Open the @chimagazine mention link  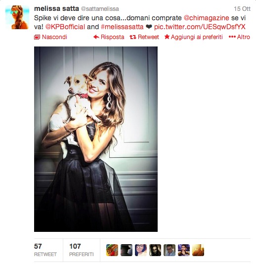(x=206, y=18)
